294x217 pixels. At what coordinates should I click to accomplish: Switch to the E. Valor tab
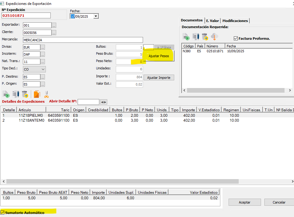[212, 21]
